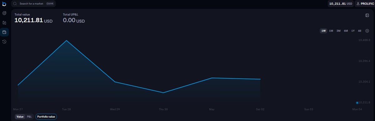This screenshot has width=375, height=121.
Task: Click the PROLIFIC user profile icon
Action: coord(358,4)
